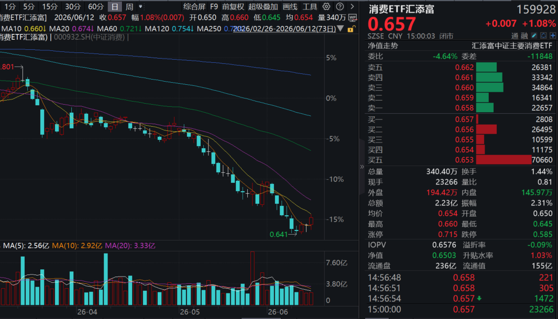Select the 60分 timeframe tab
This screenshot has width=558, height=319.
tap(96, 6)
